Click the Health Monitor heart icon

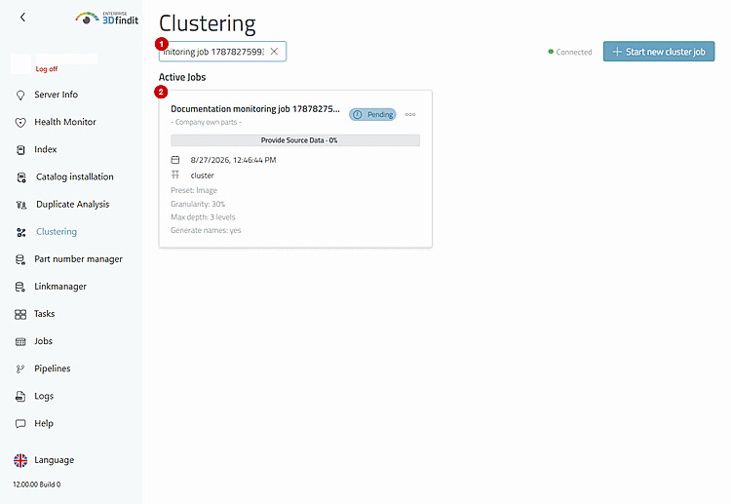[20, 123]
